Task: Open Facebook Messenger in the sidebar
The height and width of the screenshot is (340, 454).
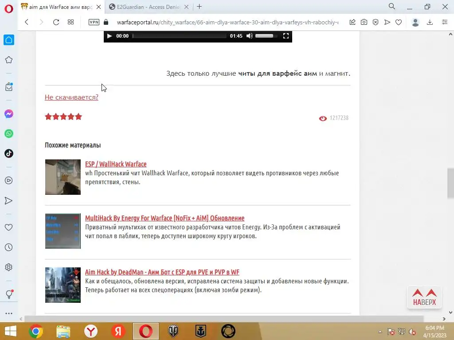Action: coord(9,114)
